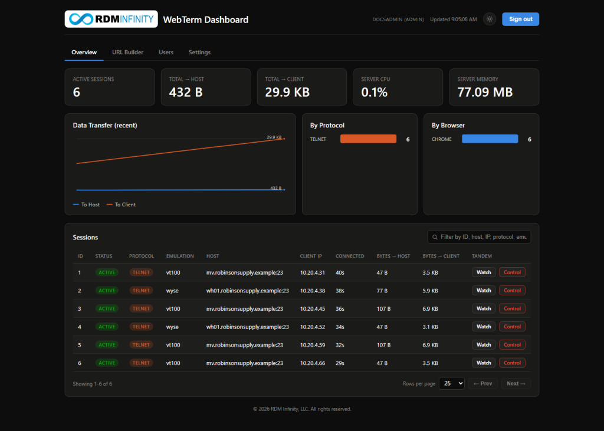604x431 pixels.
Task: Open the Settings tab
Action: [x=199, y=52]
